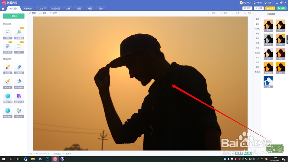This screenshot has height=162, width=288.
Task: Select the 艺术 filter category
Action: (x=257, y=62)
